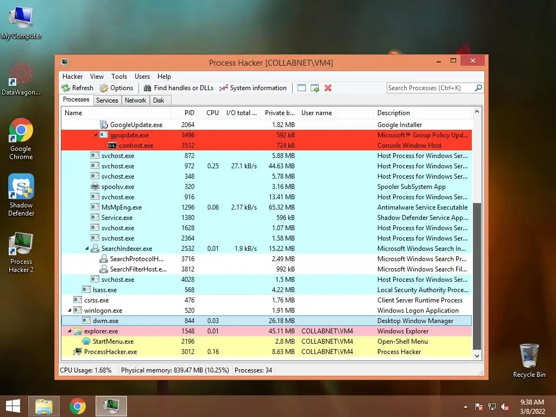
Task: Select the dwm.exe process row
Action: point(267,320)
